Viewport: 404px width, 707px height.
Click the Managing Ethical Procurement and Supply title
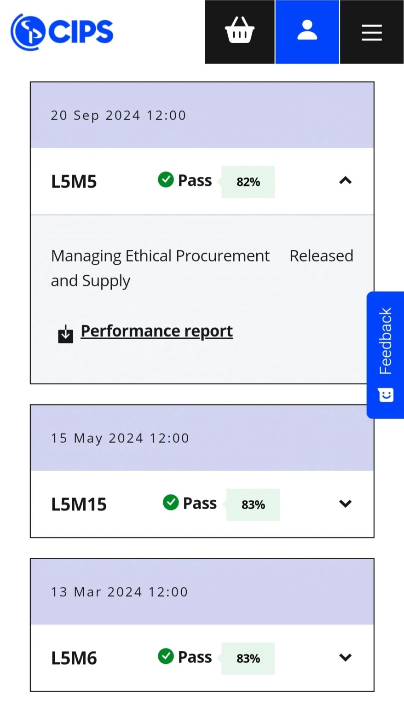[x=160, y=268]
